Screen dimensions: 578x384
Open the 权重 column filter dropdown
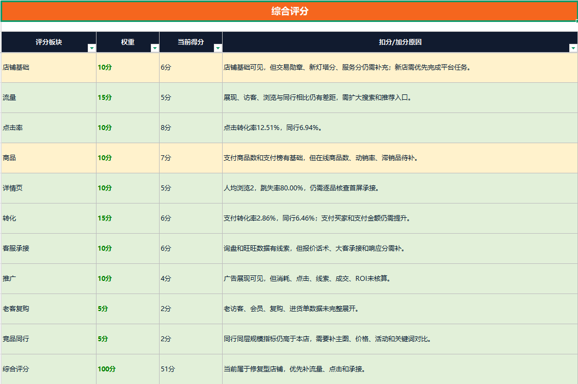coord(155,48)
